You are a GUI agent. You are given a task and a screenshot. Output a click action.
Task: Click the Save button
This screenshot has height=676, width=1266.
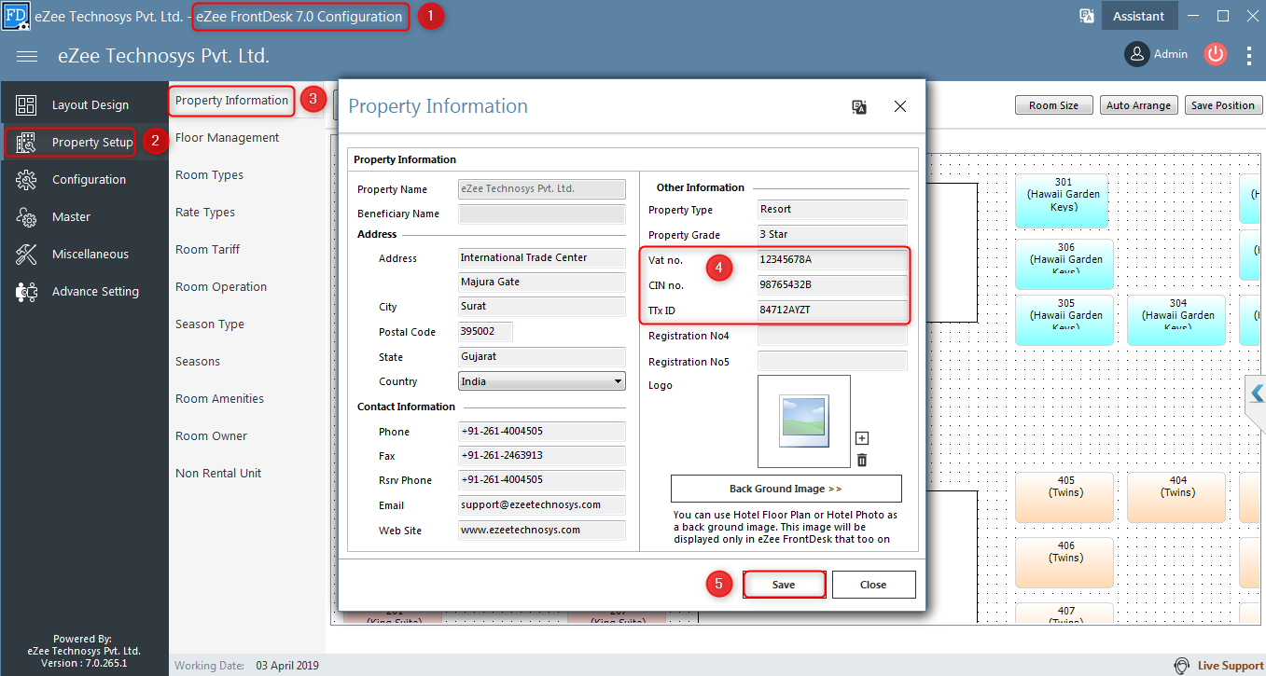coord(784,585)
